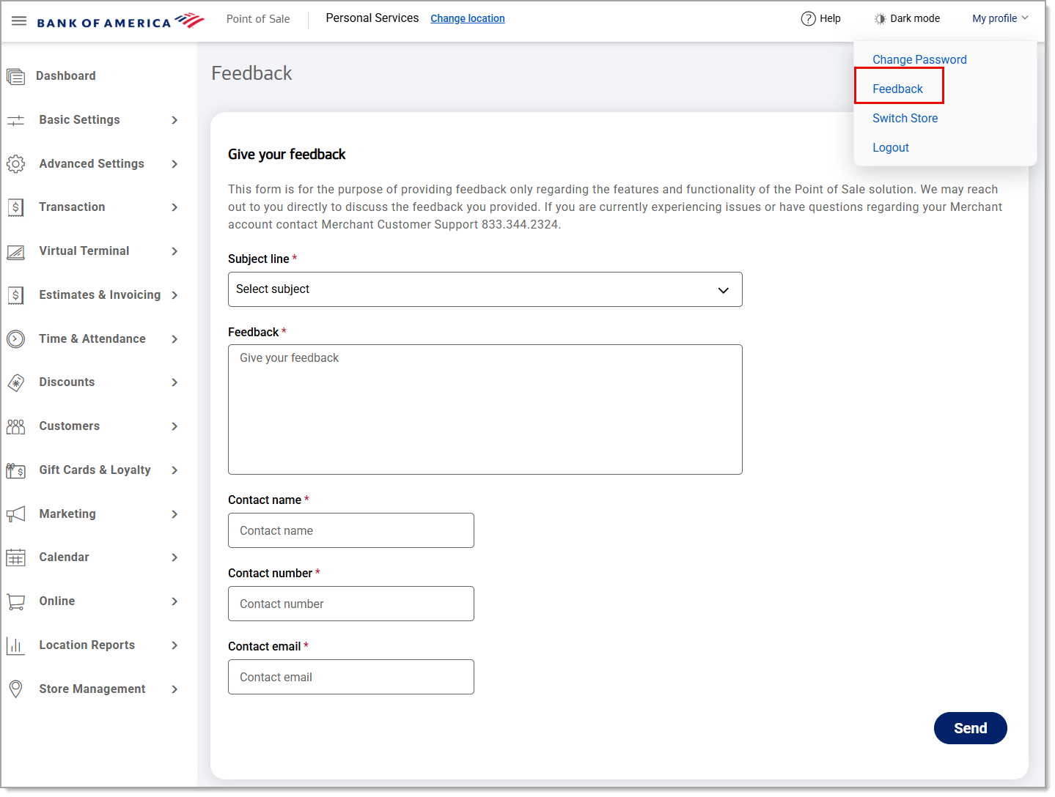
Task: Click the Dashboard sidebar icon
Action: (x=16, y=75)
